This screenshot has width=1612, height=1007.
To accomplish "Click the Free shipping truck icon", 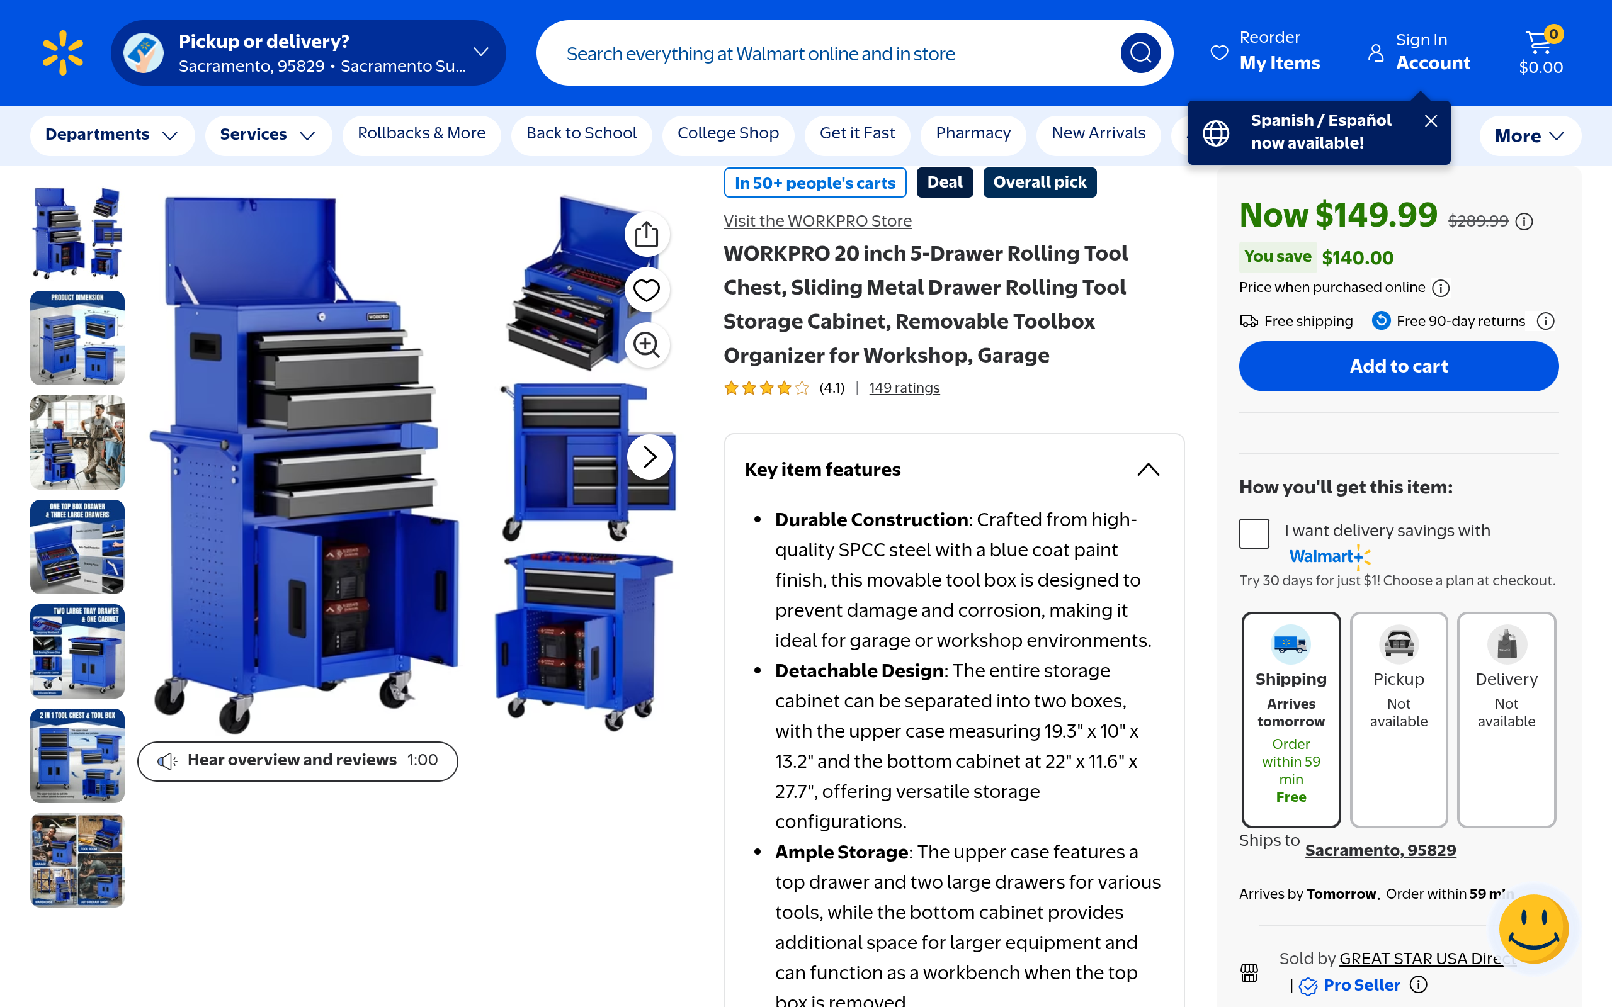I will click(x=1249, y=321).
